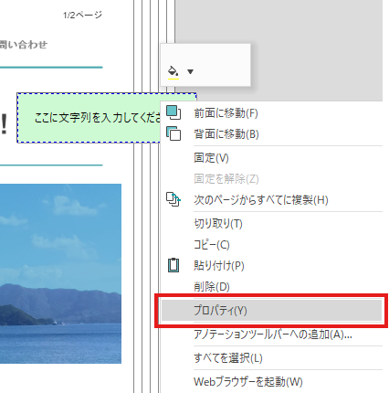Choose 貼り付け(P) menu item
This screenshot has width=389, height=393.
tap(271, 265)
